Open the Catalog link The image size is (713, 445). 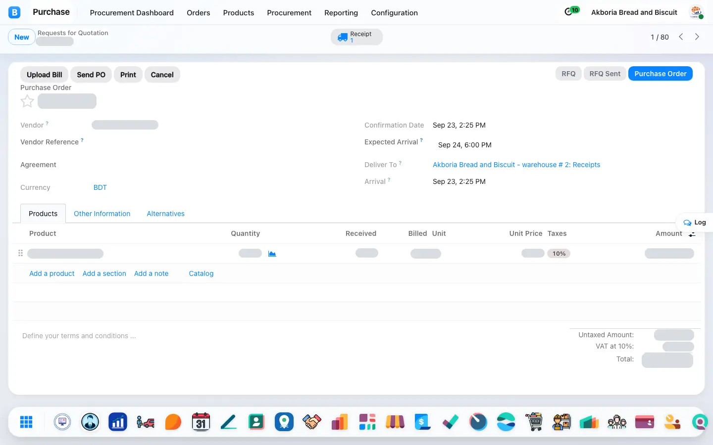tap(201, 273)
